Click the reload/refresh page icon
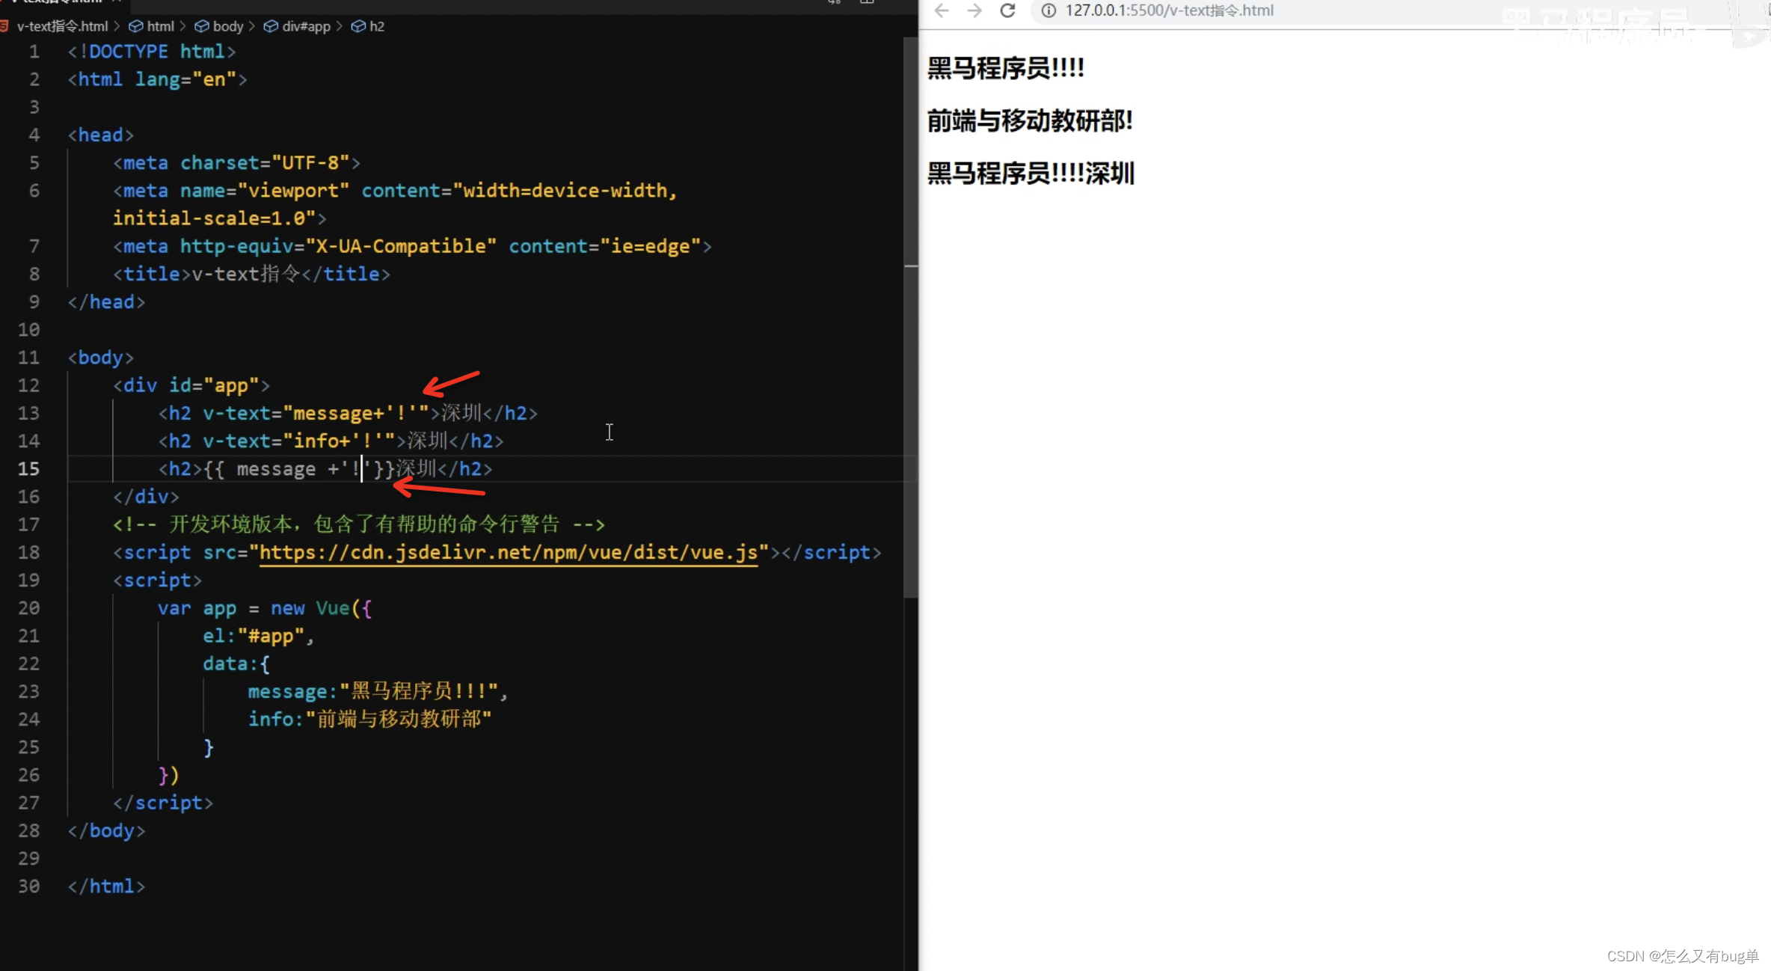1771x971 pixels. point(1007,10)
